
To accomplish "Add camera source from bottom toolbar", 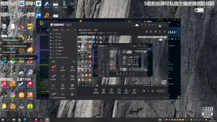I will tap(104, 91).
